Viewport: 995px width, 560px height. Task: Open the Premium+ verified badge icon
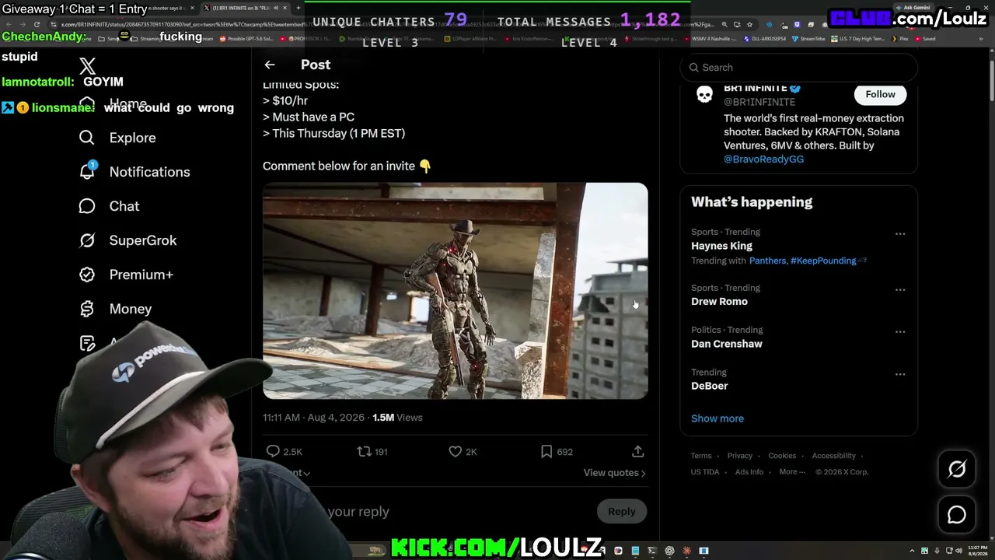[x=87, y=275]
